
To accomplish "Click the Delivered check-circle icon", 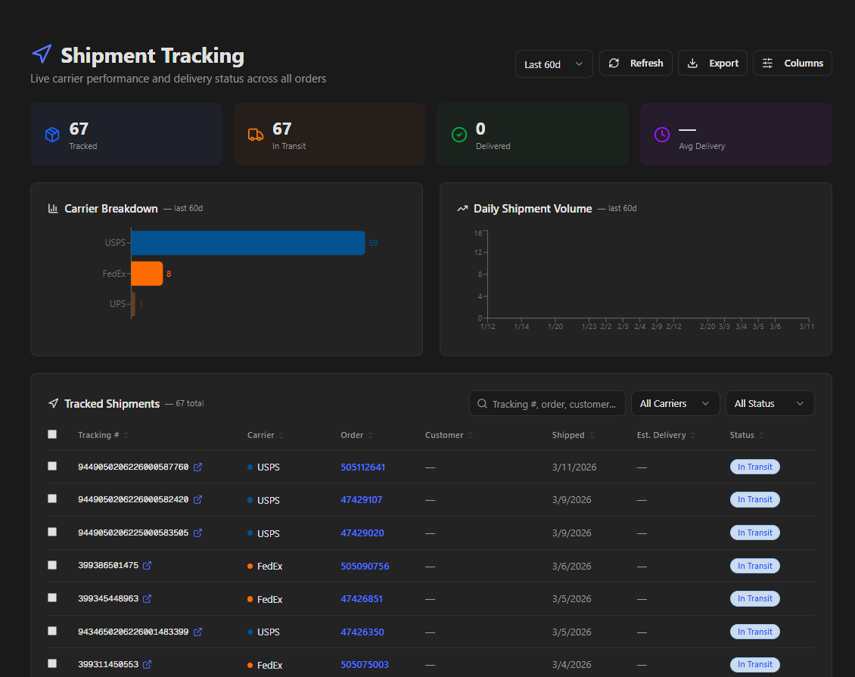I will tap(459, 134).
